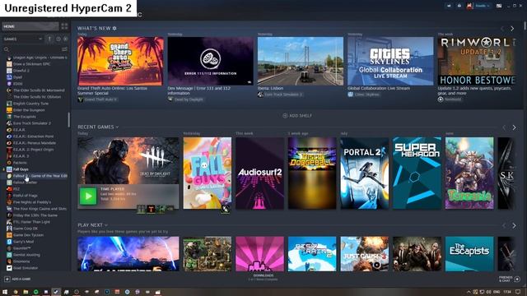Open the Grand Theft Auto V tag under news
Viewport: 527px width, 296px height.
pyautogui.click(x=97, y=99)
